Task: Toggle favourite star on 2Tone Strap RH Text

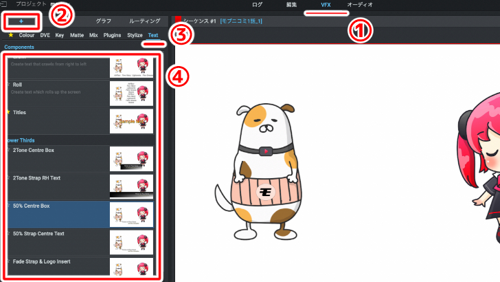Action: (9, 178)
